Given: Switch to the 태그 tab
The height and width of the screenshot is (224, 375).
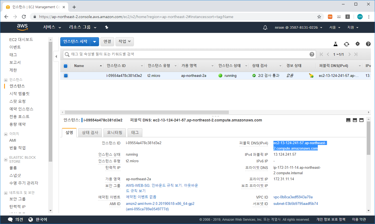Looking at the screenshot, I should (135, 133).
